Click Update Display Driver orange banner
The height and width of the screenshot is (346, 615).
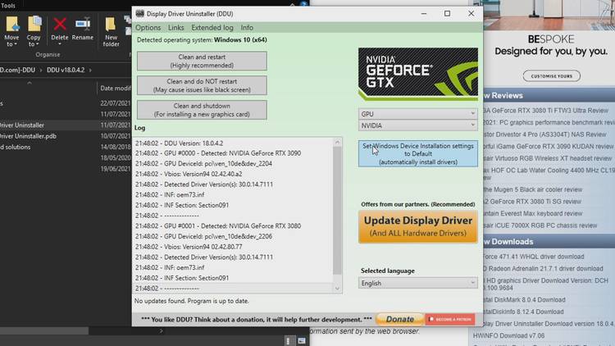tap(418, 225)
